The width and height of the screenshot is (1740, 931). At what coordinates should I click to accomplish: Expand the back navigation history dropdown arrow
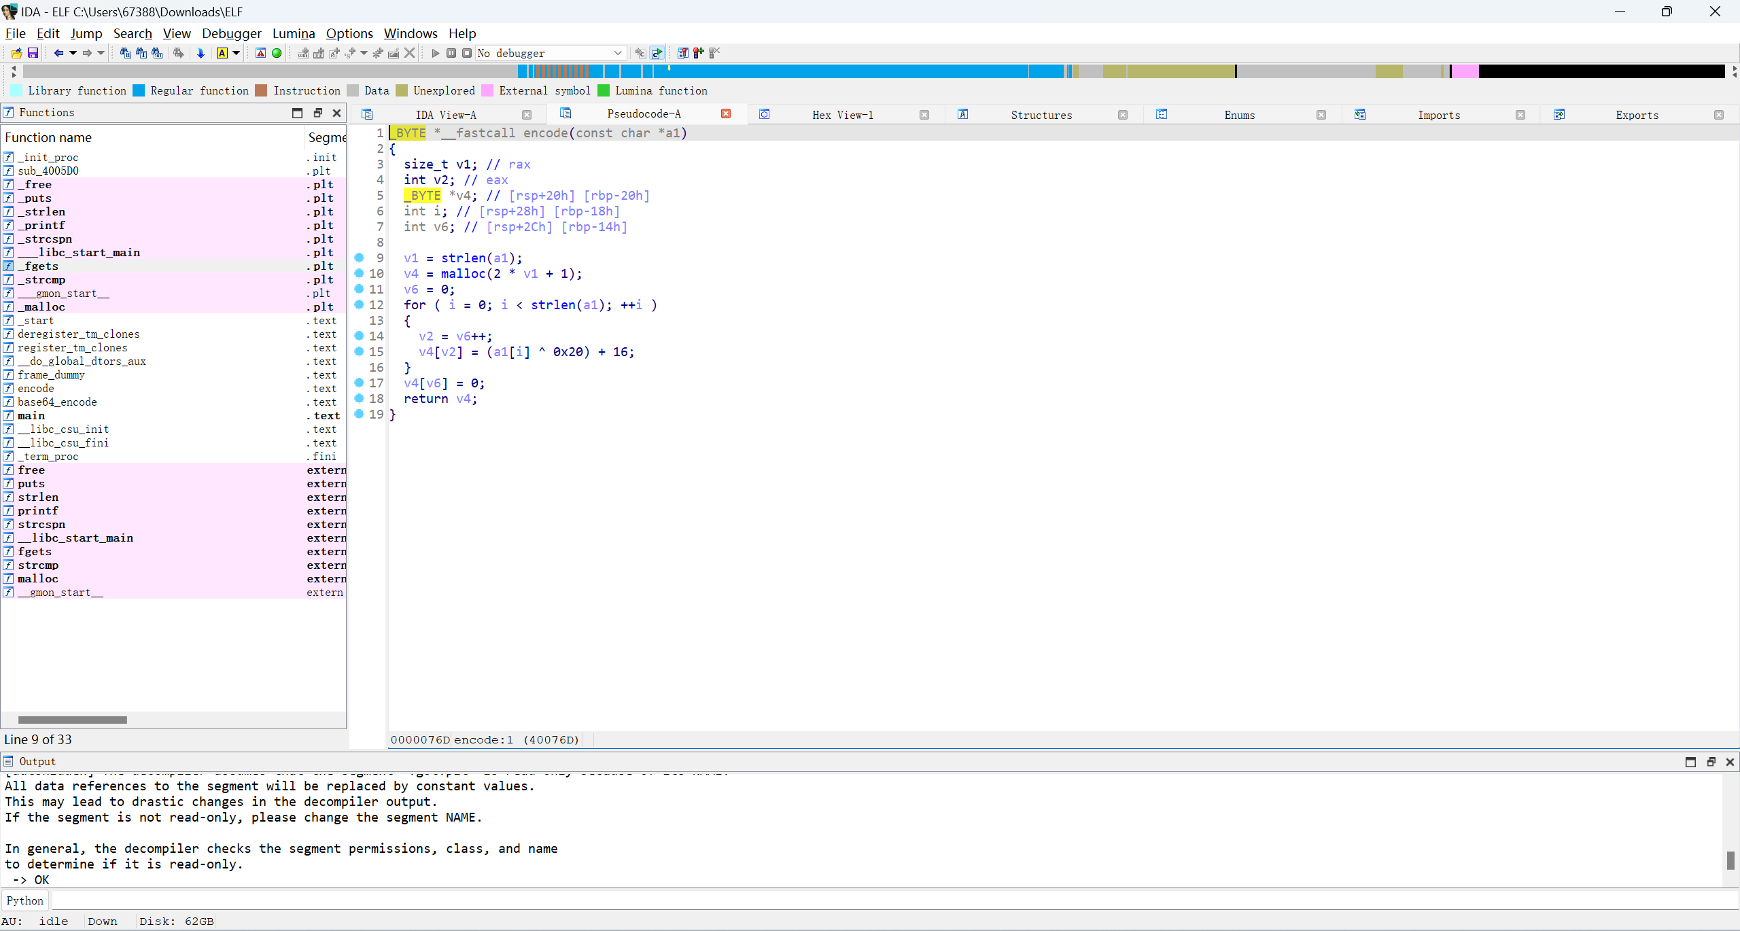(73, 53)
